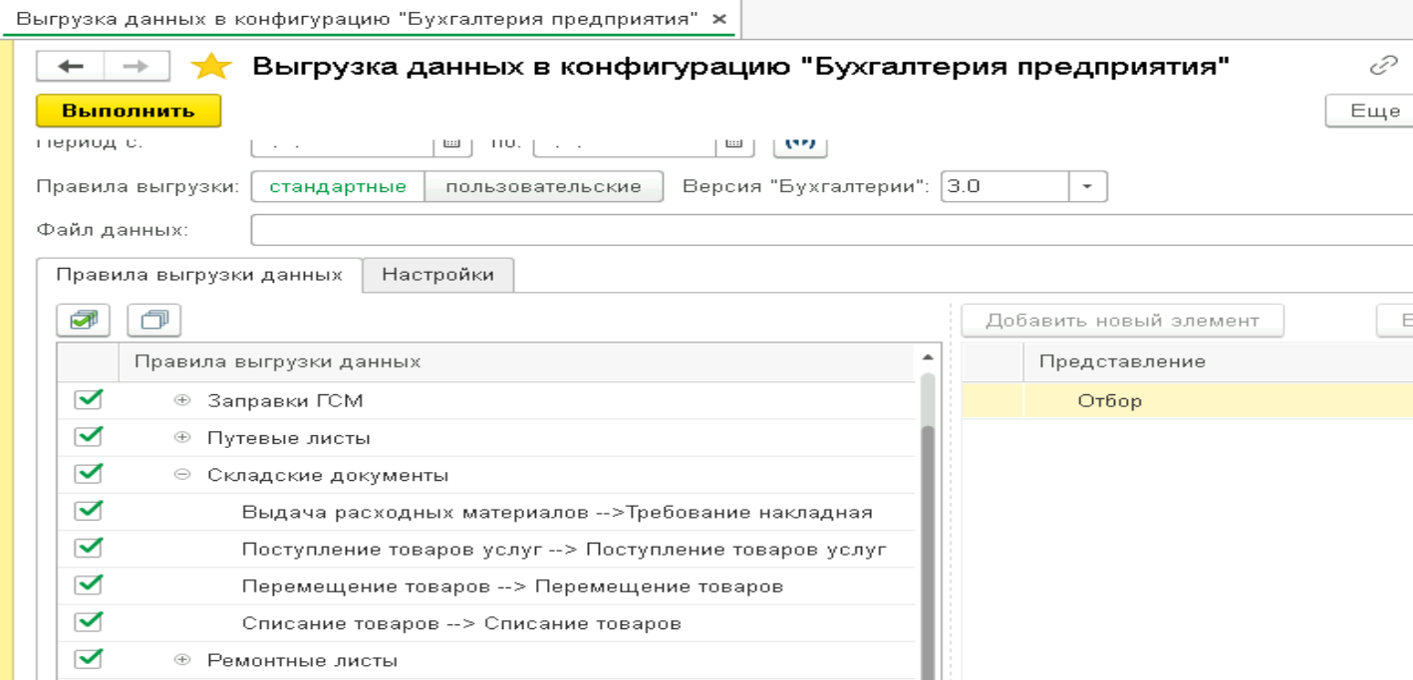Expand the Путевые листы group
The width and height of the screenshot is (1413, 680).
pyautogui.click(x=182, y=438)
